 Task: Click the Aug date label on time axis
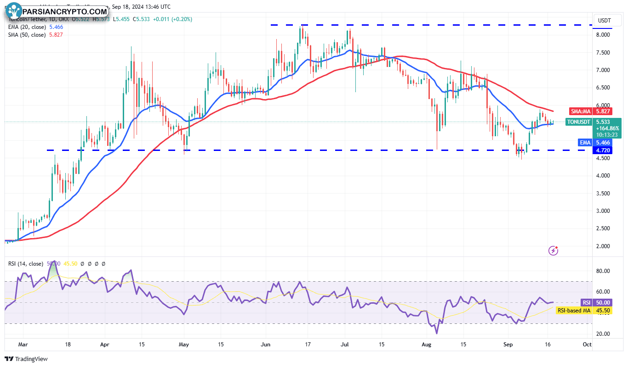tap(428, 344)
